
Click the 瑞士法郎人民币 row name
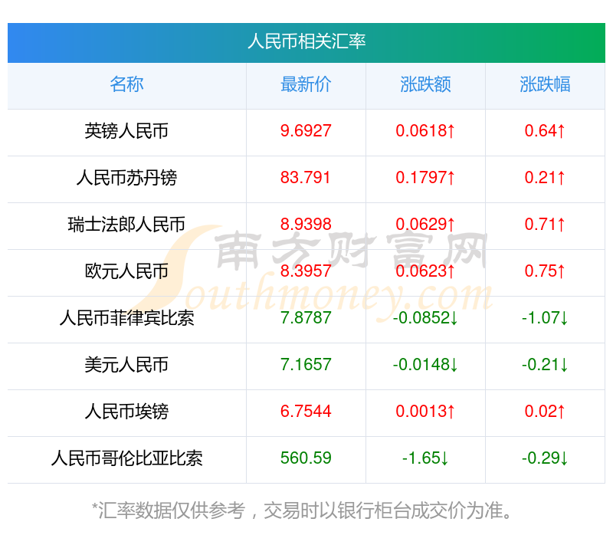pyautogui.click(x=126, y=225)
